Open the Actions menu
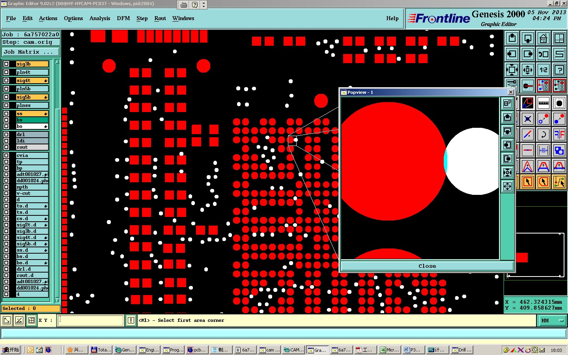This screenshot has height=355, width=568. click(48, 19)
